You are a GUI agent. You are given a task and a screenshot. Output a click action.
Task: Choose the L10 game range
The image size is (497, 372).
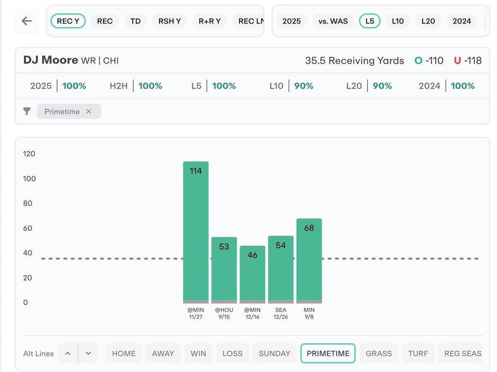pyautogui.click(x=398, y=21)
